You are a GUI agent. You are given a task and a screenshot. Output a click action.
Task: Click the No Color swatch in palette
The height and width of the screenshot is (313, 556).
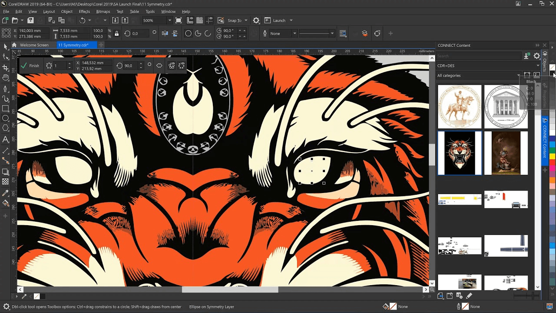[x=552, y=68]
